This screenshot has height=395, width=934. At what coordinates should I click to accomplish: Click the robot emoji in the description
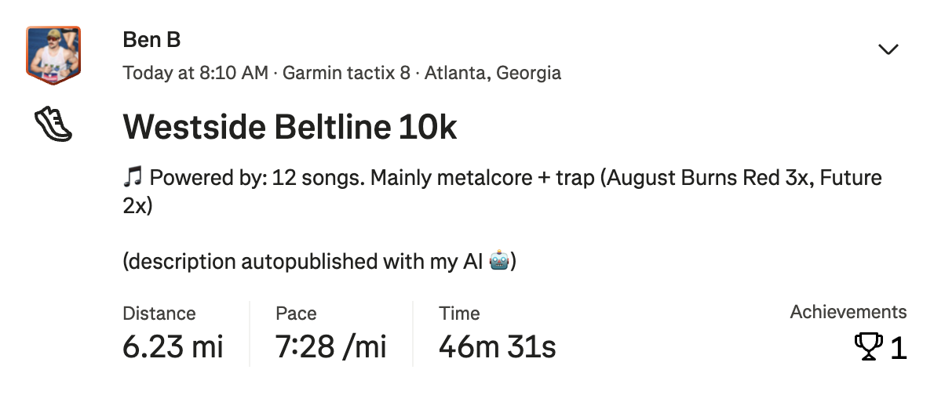coord(499,261)
